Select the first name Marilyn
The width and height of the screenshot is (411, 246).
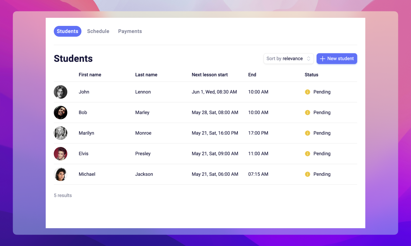86,133
